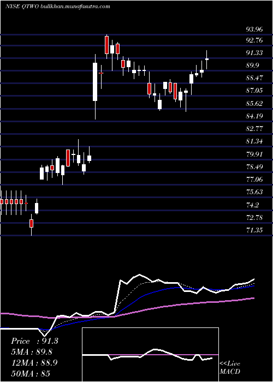
Task: Click the 75.63 price axis label
Action: click(254, 192)
